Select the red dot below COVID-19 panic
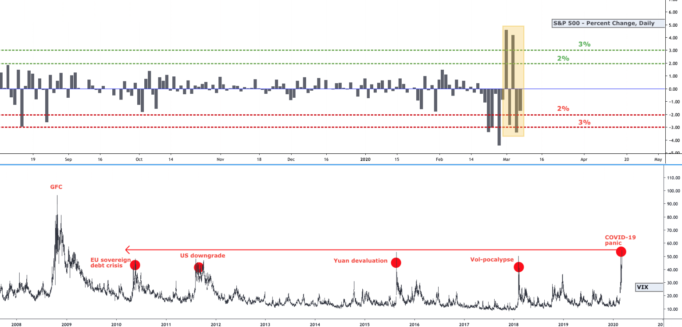 point(621,252)
